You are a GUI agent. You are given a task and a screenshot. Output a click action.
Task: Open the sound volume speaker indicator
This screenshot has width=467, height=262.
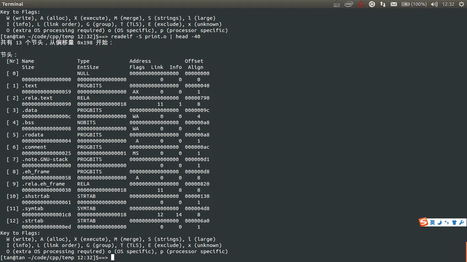tap(434, 4)
